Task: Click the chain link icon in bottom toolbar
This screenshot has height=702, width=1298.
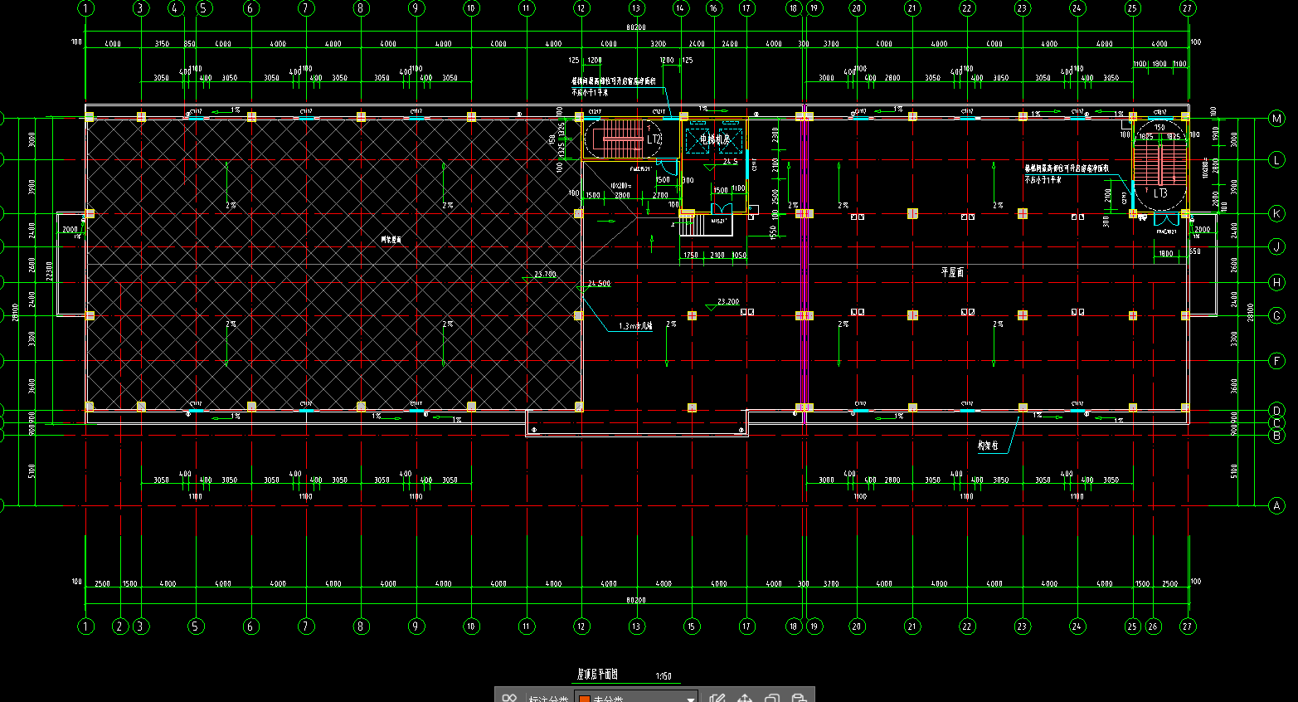Action: tap(509, 698)
